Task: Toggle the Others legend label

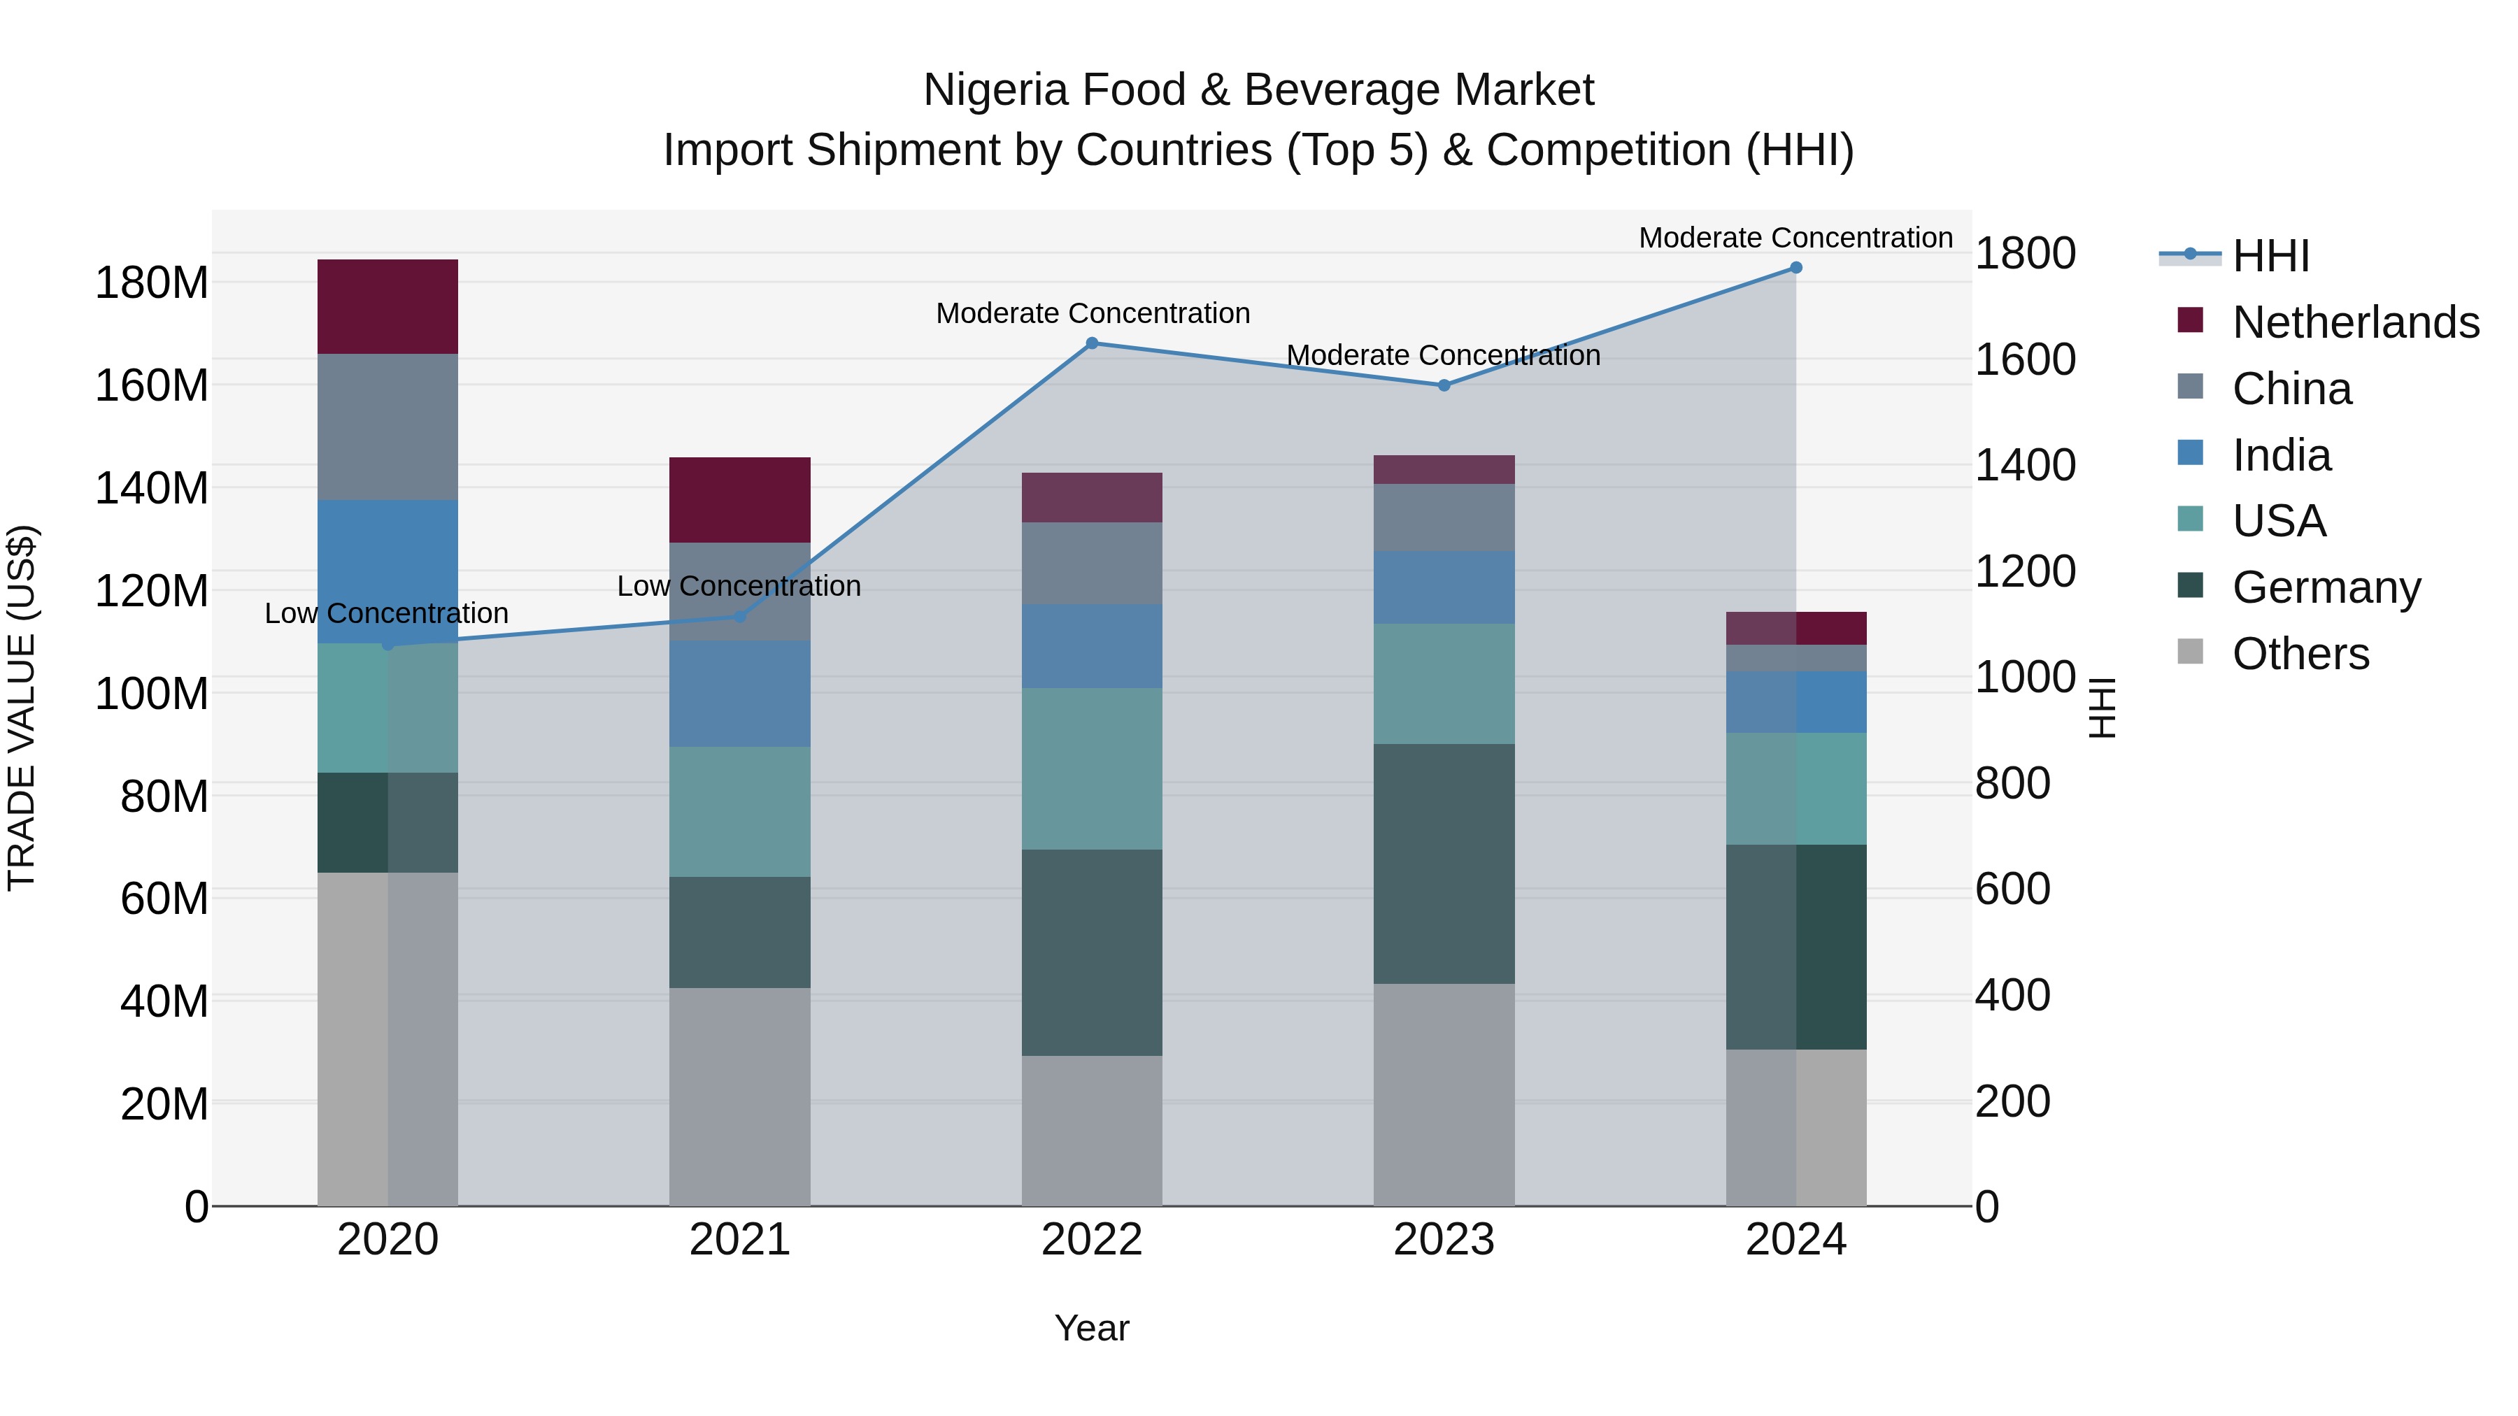Action: click(2301, 654)
